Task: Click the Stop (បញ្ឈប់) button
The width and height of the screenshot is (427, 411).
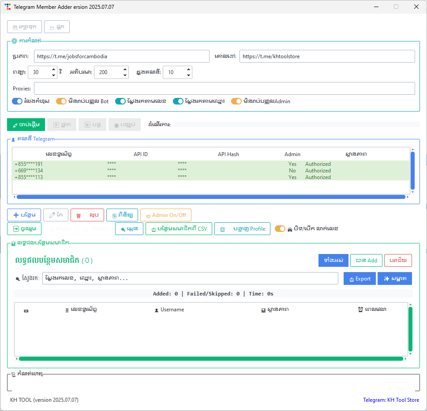Action: [x=124, y=125]
